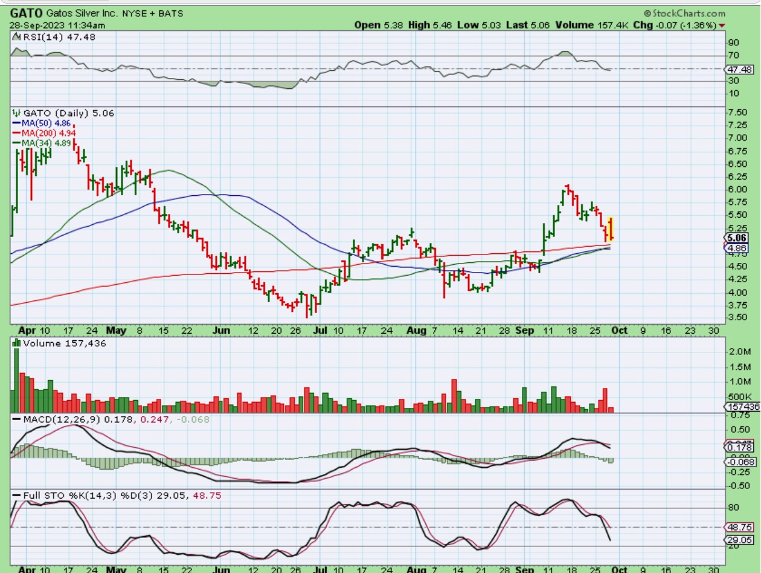This screenshot has width=761, height=573.
Task: Click the red down-arrow change indicator
Action: (722, 26)
